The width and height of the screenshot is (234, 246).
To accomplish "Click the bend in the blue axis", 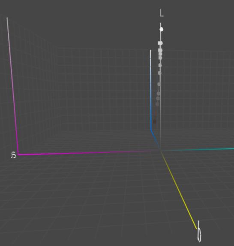I will pyautogui.click(x=151, y=130).
